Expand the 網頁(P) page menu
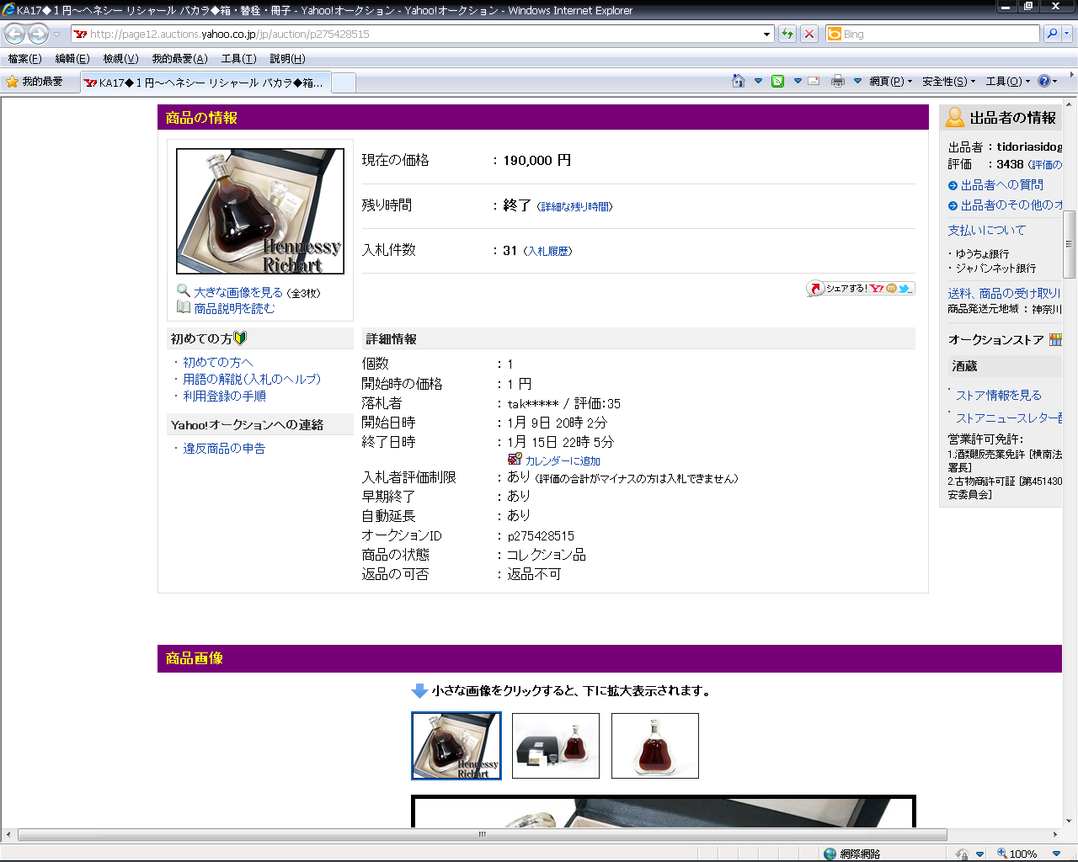 (x=891, y=82)
